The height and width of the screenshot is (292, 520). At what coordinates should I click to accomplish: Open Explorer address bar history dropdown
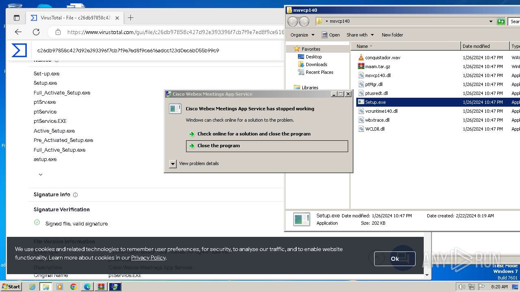[x=491, y=21]
